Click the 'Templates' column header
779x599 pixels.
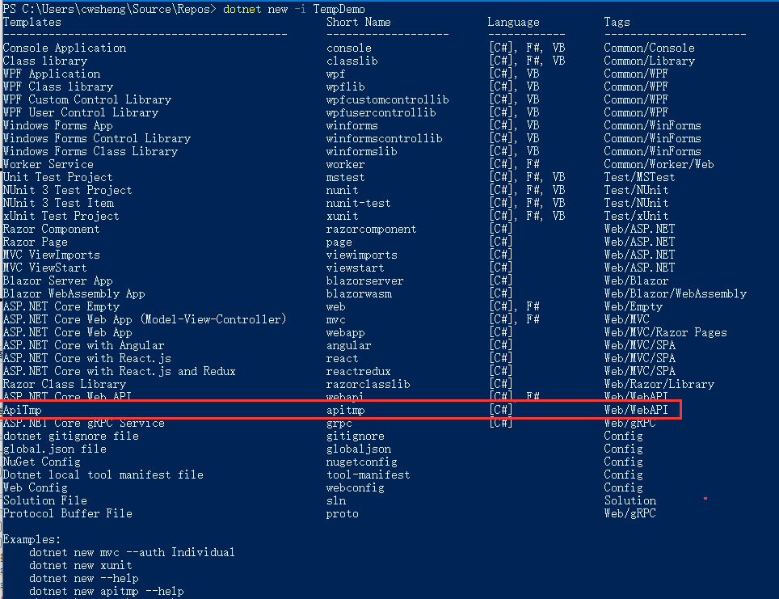(x=32, y=22)
